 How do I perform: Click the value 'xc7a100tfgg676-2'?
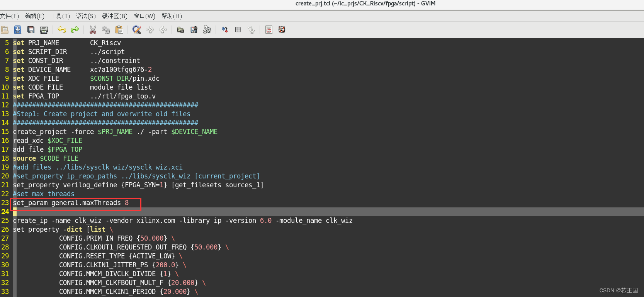coord(121,70)
